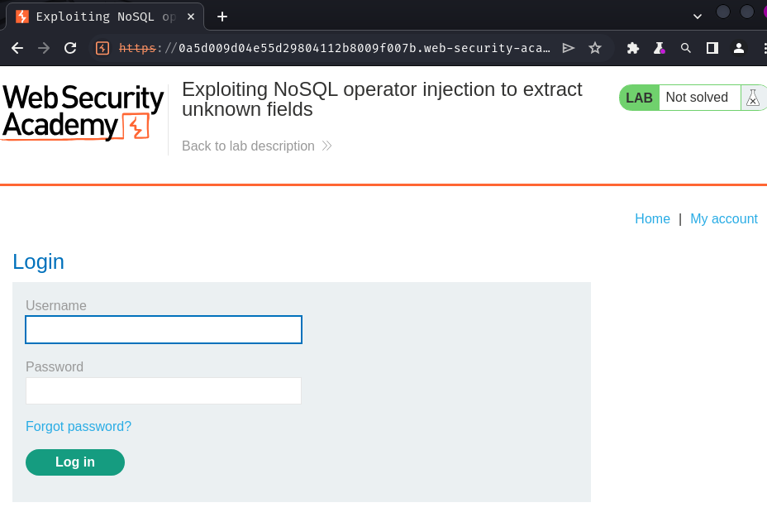Toggle the side panel icon
This screenshot has height=517, width=767.
tap(712, 48)
